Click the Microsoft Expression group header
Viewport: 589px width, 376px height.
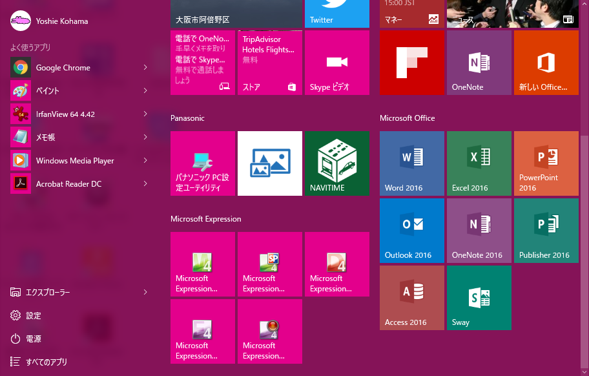pyautogui.click(x=206, y=219)
